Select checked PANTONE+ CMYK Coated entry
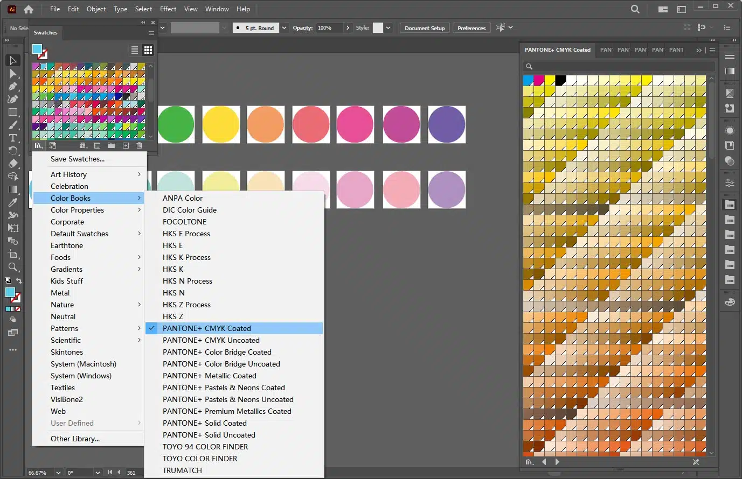Screen dimensions: 742x479 pyautogui.click(x=207, y=328)
